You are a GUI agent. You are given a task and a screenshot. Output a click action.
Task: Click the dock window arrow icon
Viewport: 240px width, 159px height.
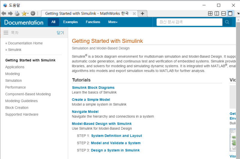tap(238, 13)
